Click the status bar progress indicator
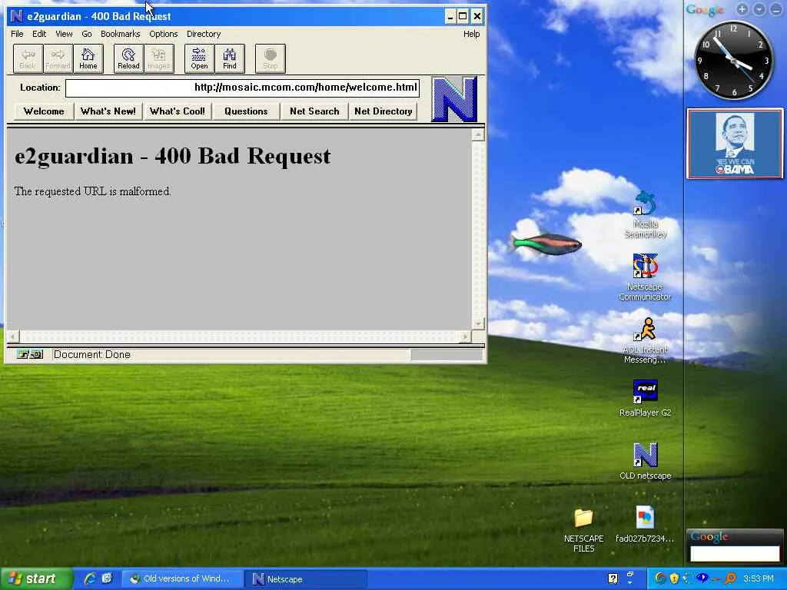The width and height of the screenshot is (787, 590). point(447,355)
